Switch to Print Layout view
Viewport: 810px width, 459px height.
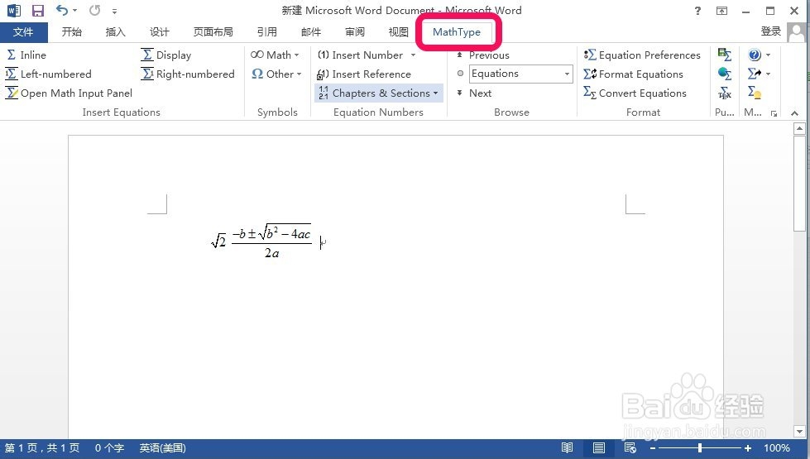pyautogui.click(x=599, y=447)
